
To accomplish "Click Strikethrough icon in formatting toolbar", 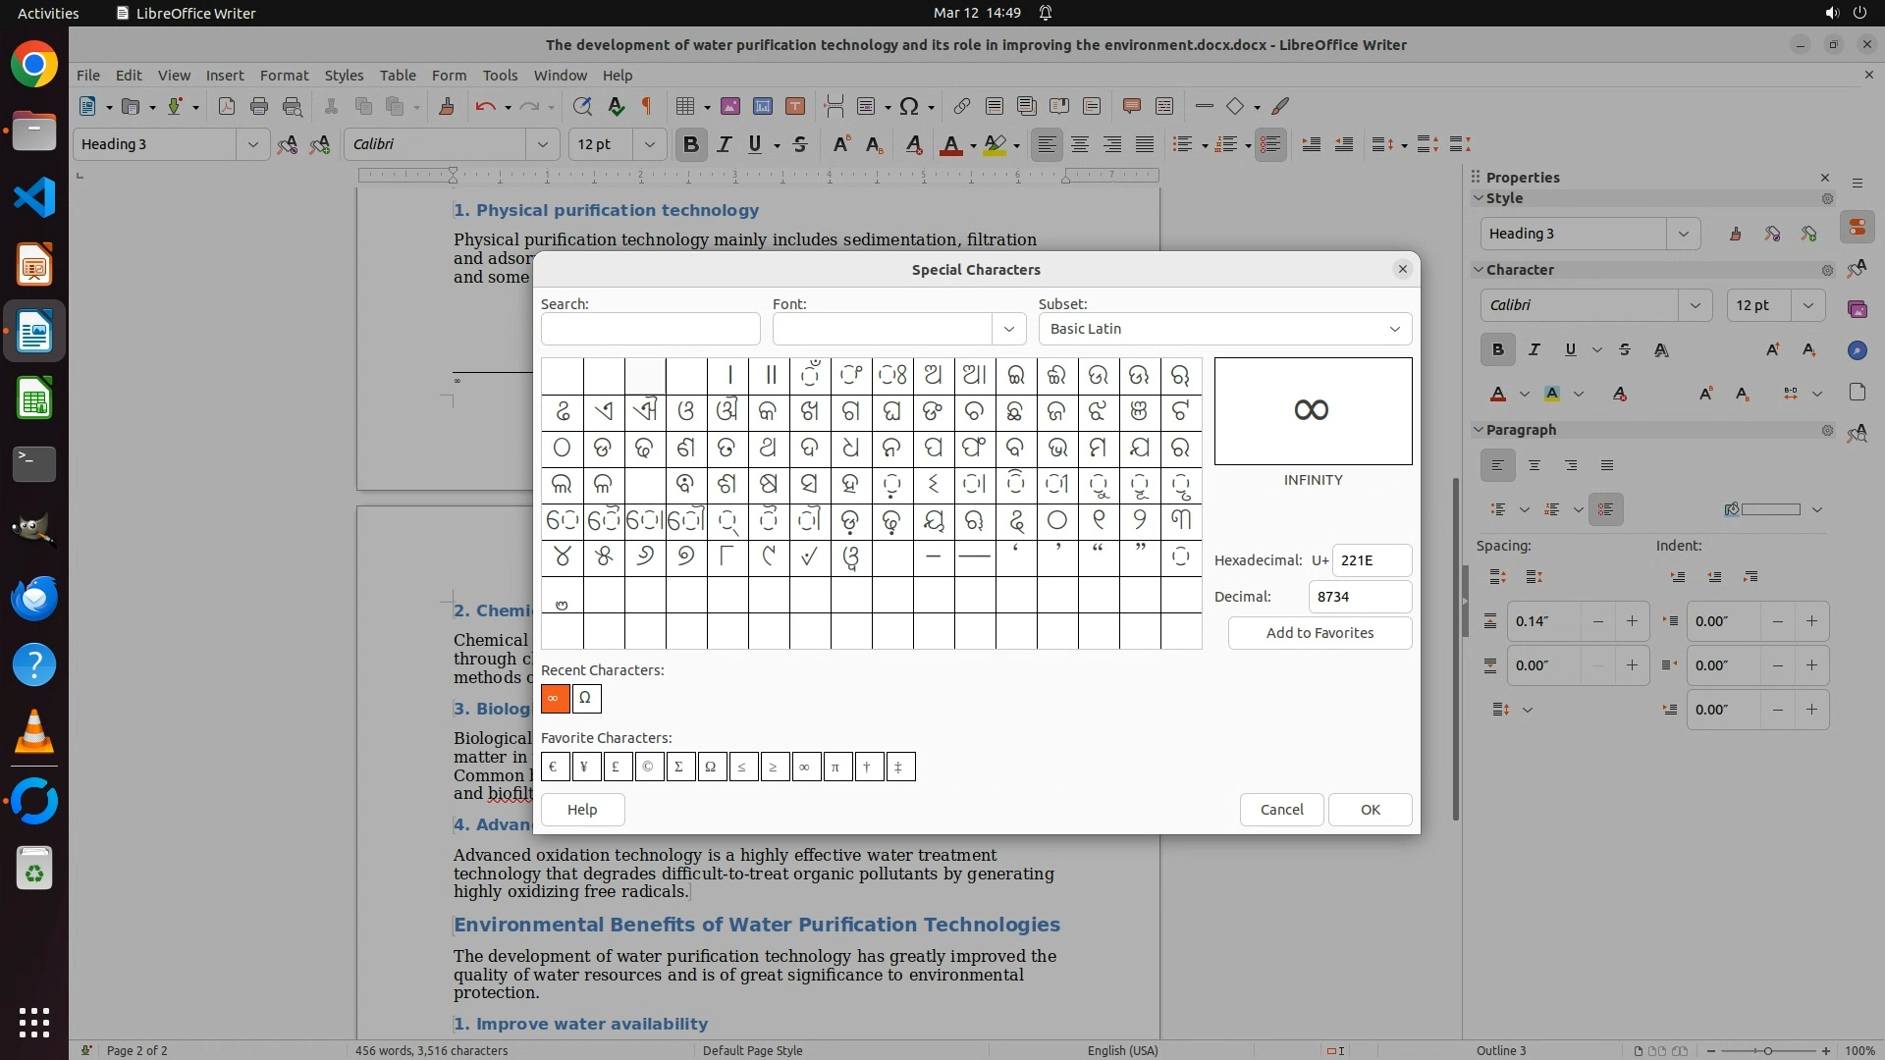I will point(800,144).
